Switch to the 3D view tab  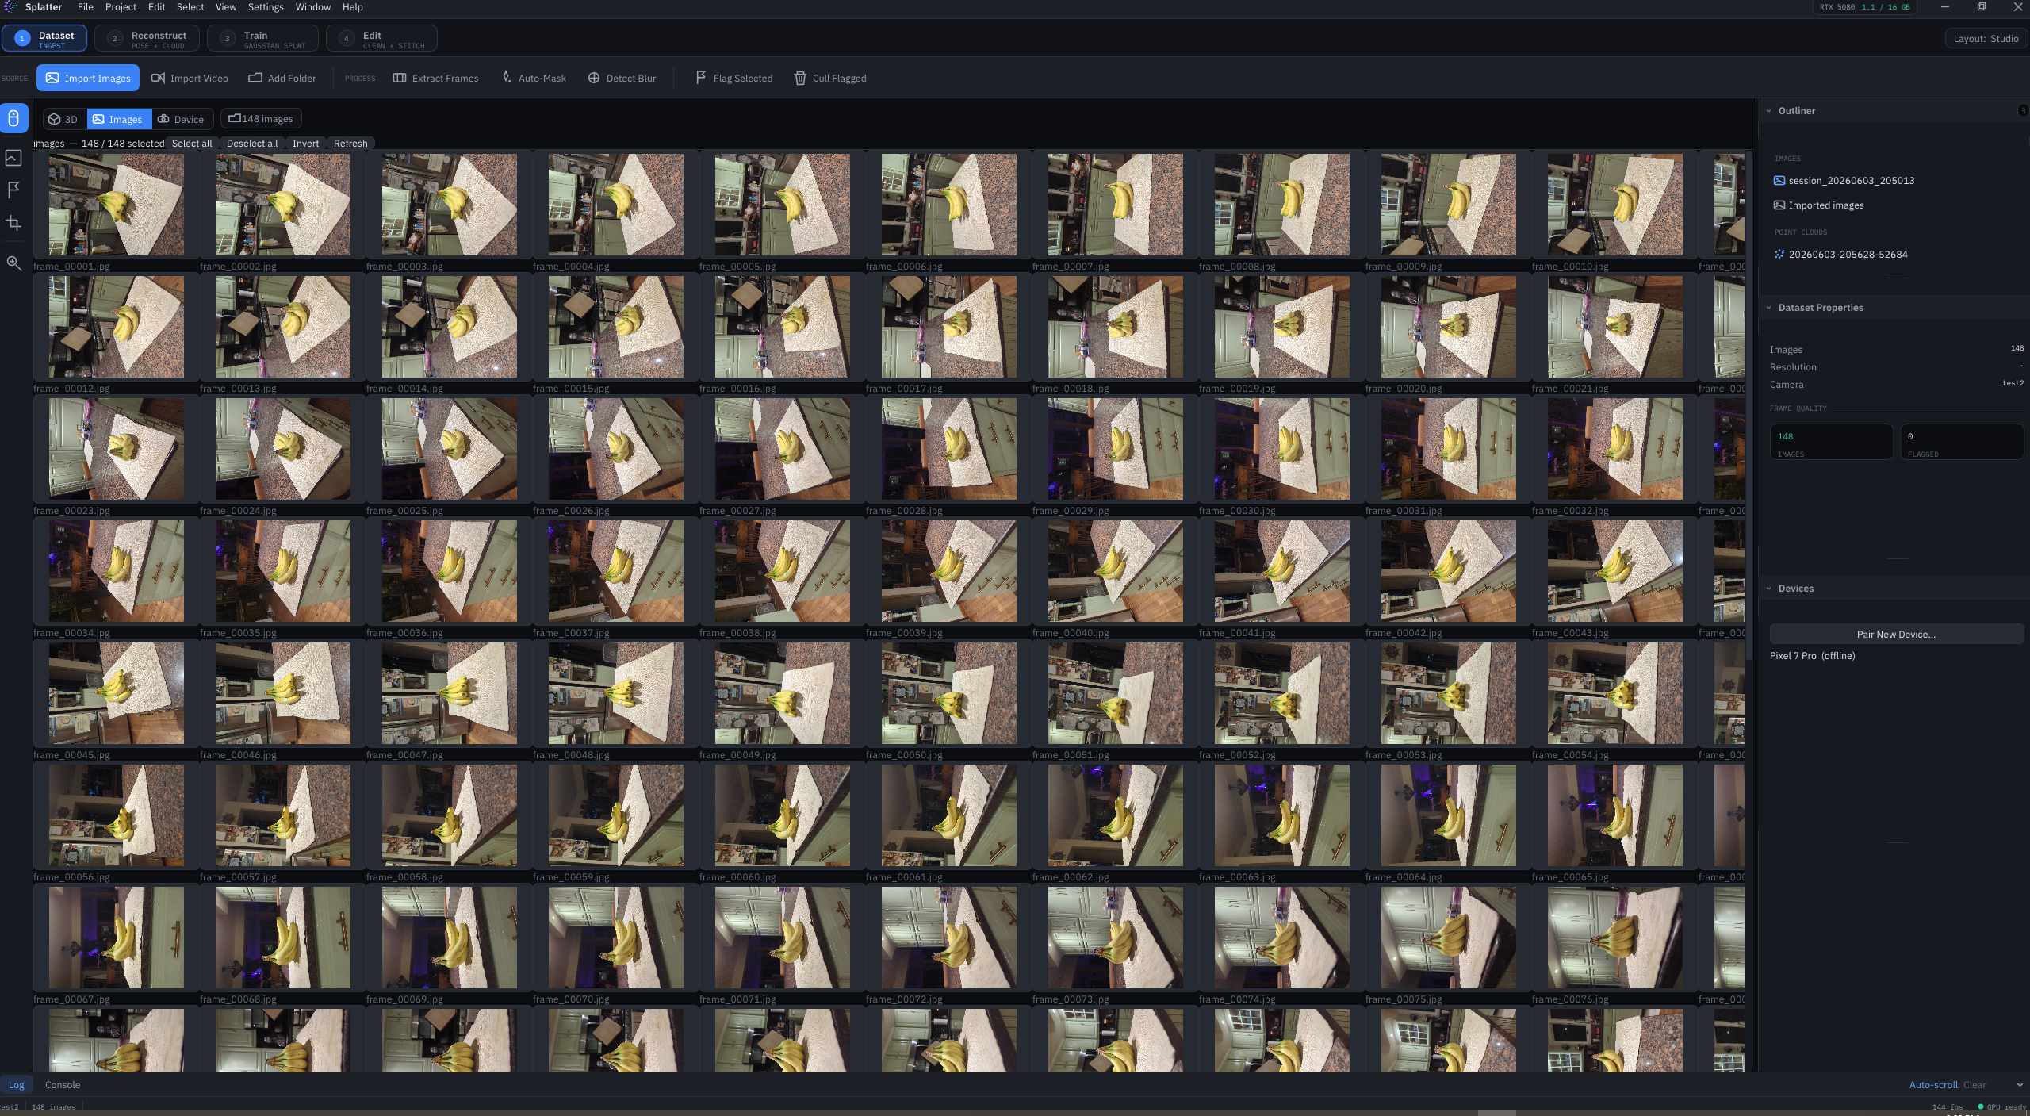coord(63,119)
